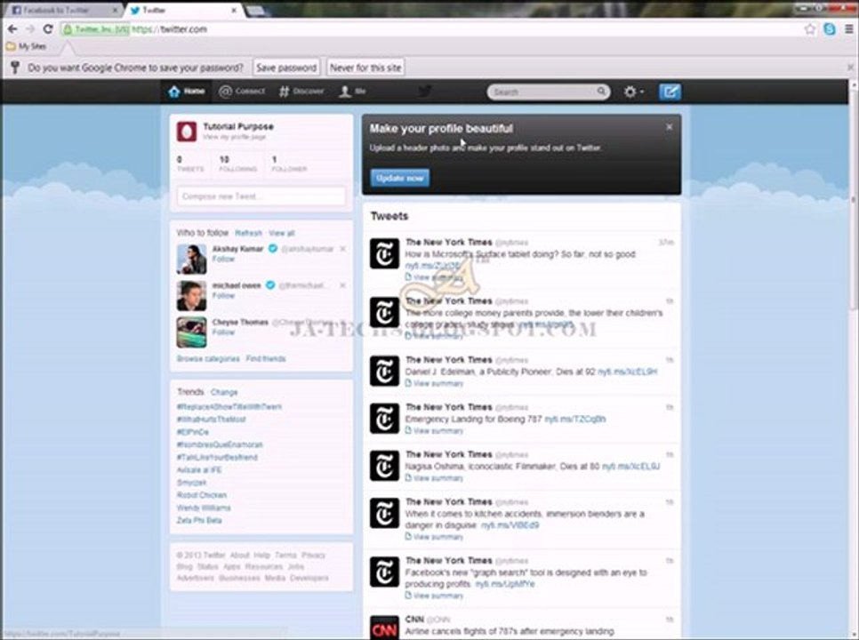The width and height of the screenshot is (859, 640).
Task: View the 10 Following count
Action: pos(237,164)
